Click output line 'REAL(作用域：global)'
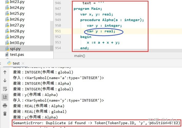Screen dimensions: 182x128 pyautogui.click(x=40, y=112)
